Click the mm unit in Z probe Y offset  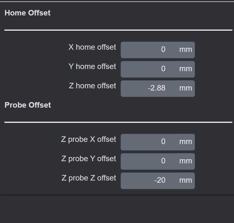tap(185, 161)
